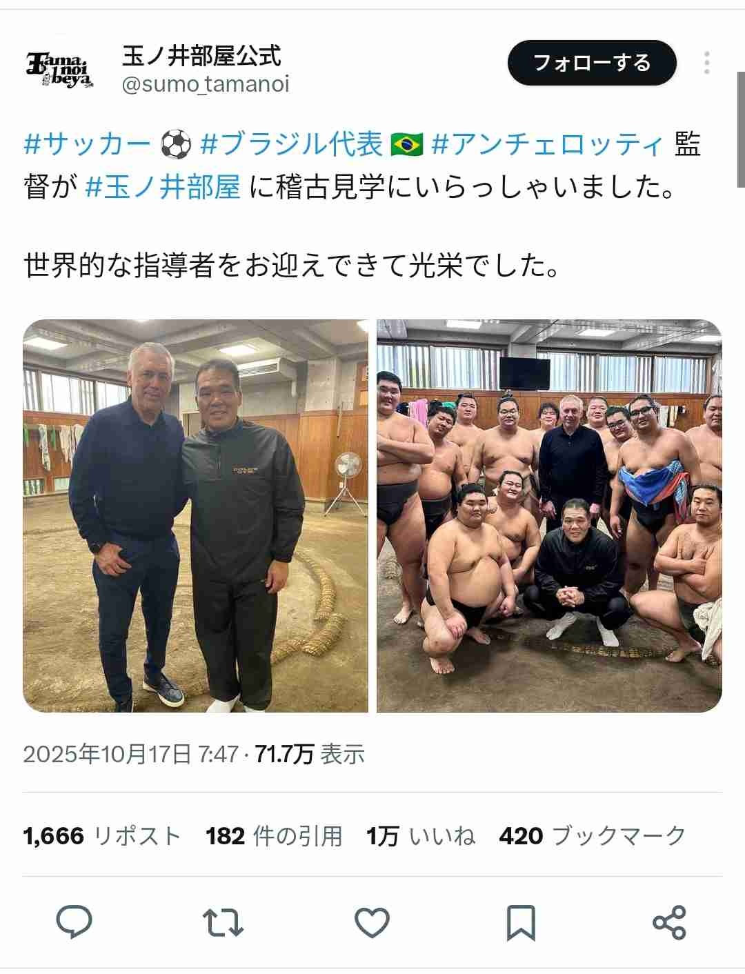Open the #ブラジル代表 hashtag
Viewport: 745px width, 974px height.
pyautogui.click(x=291, y=144)
